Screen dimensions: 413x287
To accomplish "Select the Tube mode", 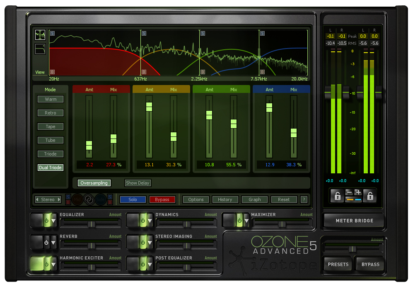I will [50, 140].
